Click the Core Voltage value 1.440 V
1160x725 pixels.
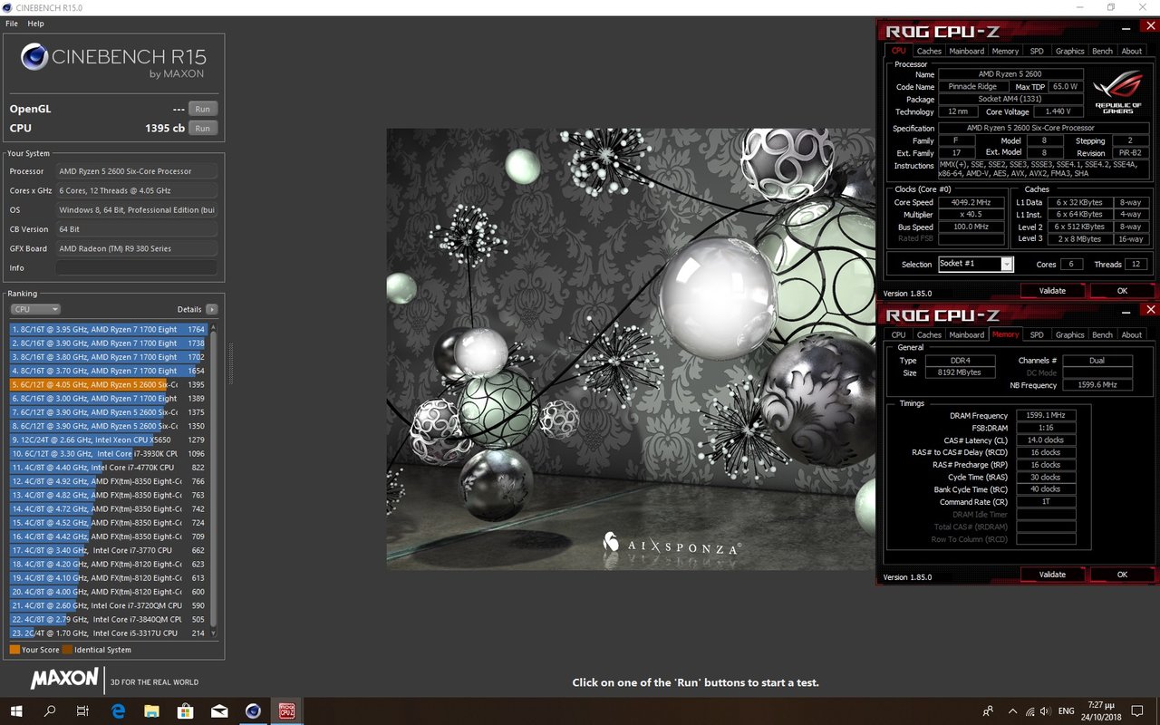pos(1058,111)
